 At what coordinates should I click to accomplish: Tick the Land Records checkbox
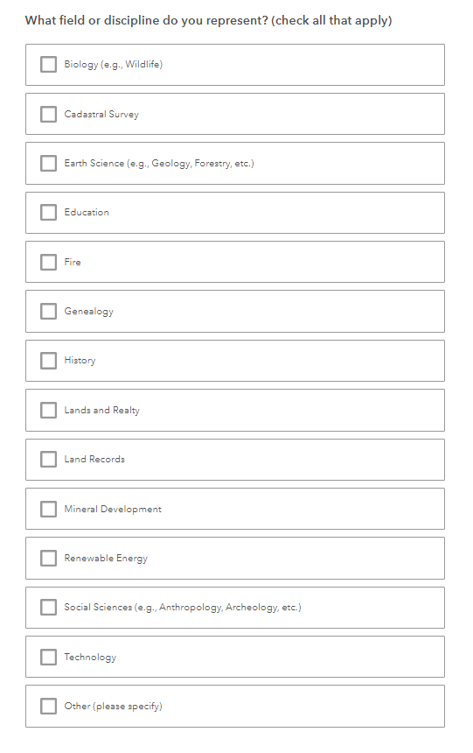pyautogui.click(x=48, y=459)
